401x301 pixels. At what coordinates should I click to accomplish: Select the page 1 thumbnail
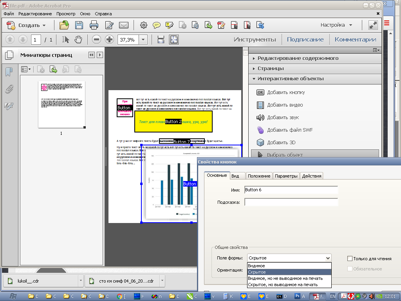(61, 104)
